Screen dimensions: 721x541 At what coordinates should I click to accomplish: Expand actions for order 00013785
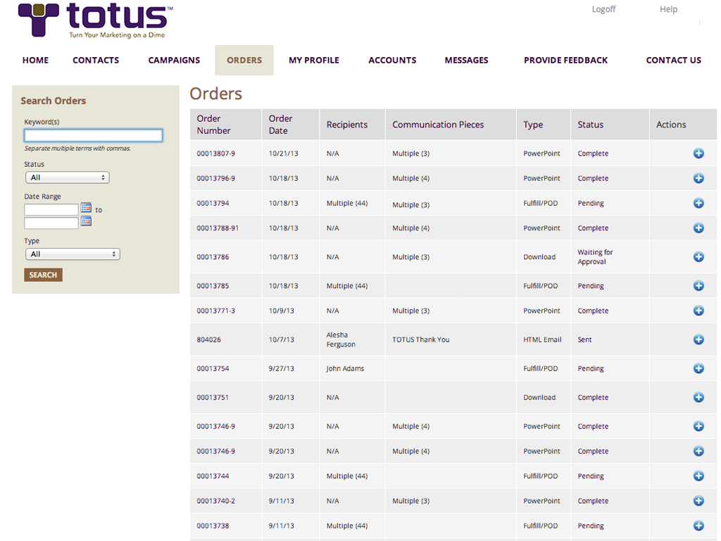(x=698, y=286)
